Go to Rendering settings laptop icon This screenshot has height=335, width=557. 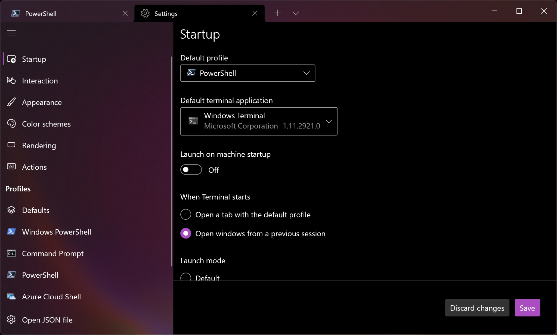click(x=11, y=145)
